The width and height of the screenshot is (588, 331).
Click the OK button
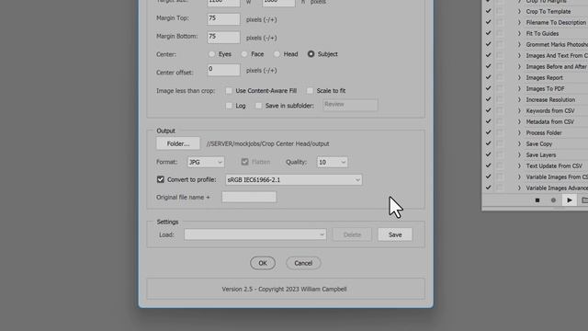(263, 263)
